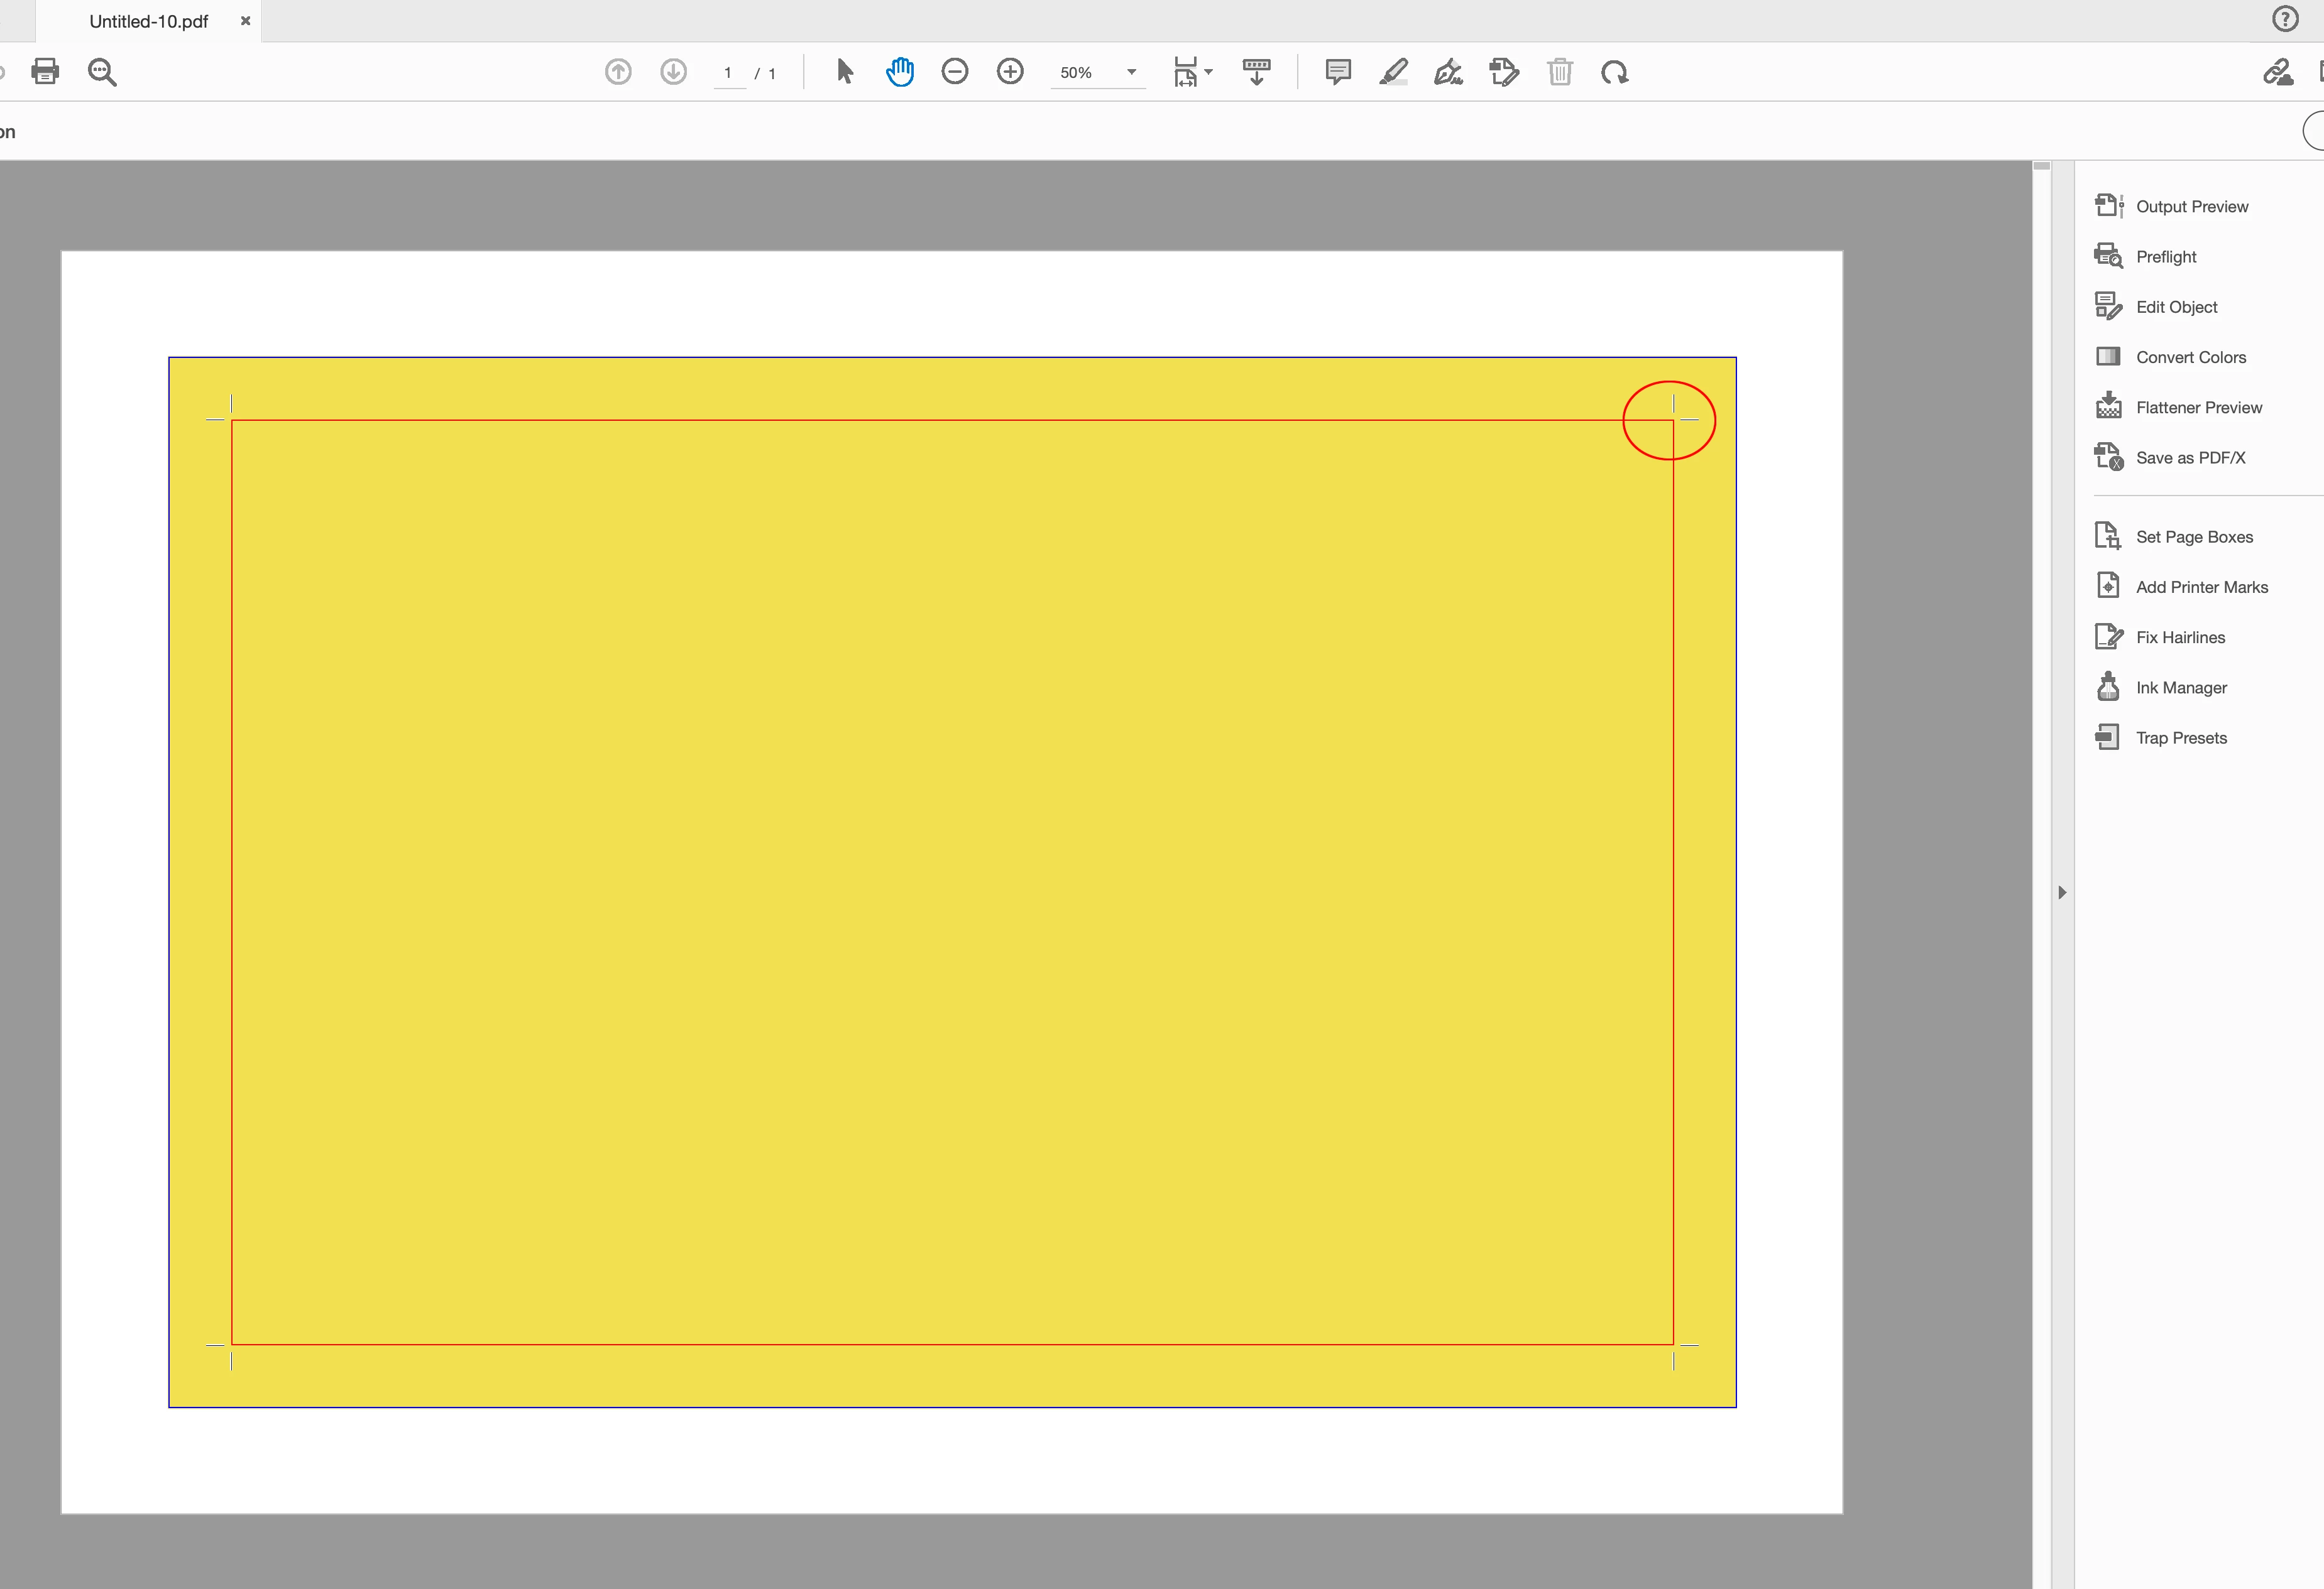Click the arrow Selection tool
The height and width of the screenshot is (1589, 2324).
coord(845,72)
